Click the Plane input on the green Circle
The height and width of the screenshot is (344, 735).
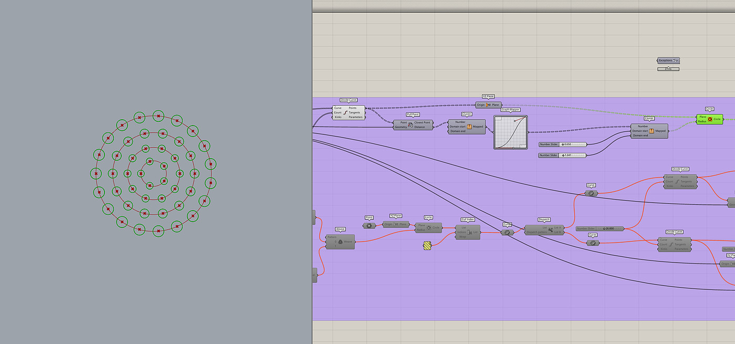[x=702, y=117]
